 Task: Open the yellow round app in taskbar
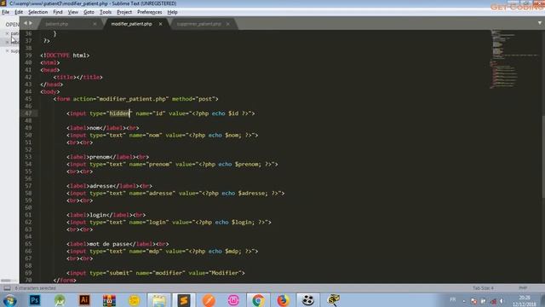[x=135, y=300]
